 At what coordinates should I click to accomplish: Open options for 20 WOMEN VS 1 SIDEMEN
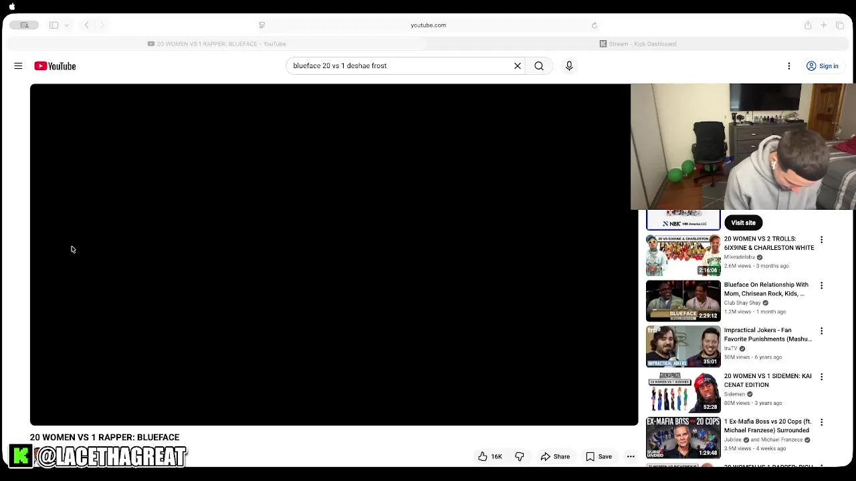point(821,377)
